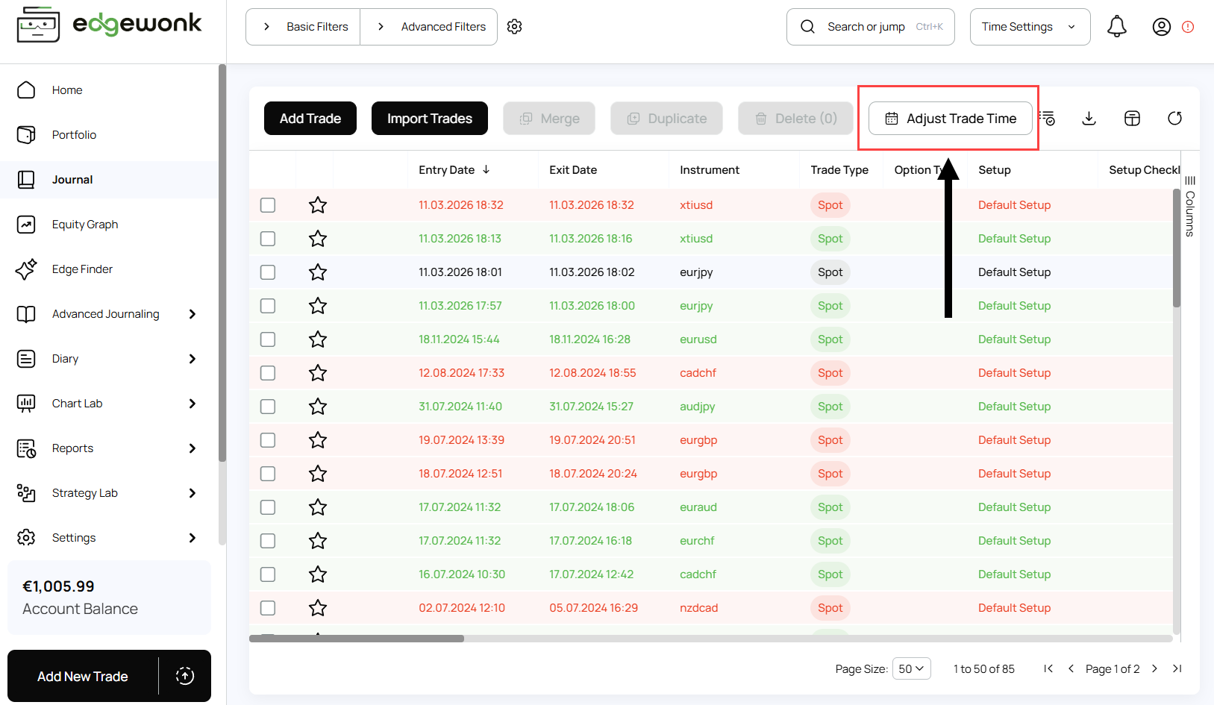The width and height of the screenshot is (1214, 705).
Task: Check the first trade row checkbox
Action: pyautogui.click(x=268, y=204)
